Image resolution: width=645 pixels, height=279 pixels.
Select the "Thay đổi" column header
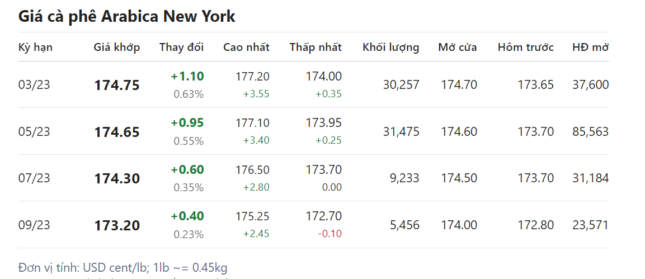(181, 47)
